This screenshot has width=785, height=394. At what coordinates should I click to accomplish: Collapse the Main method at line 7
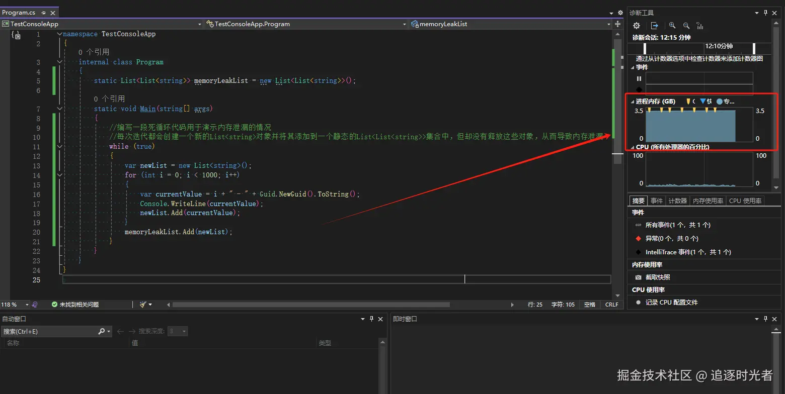[x=60, y=109]
